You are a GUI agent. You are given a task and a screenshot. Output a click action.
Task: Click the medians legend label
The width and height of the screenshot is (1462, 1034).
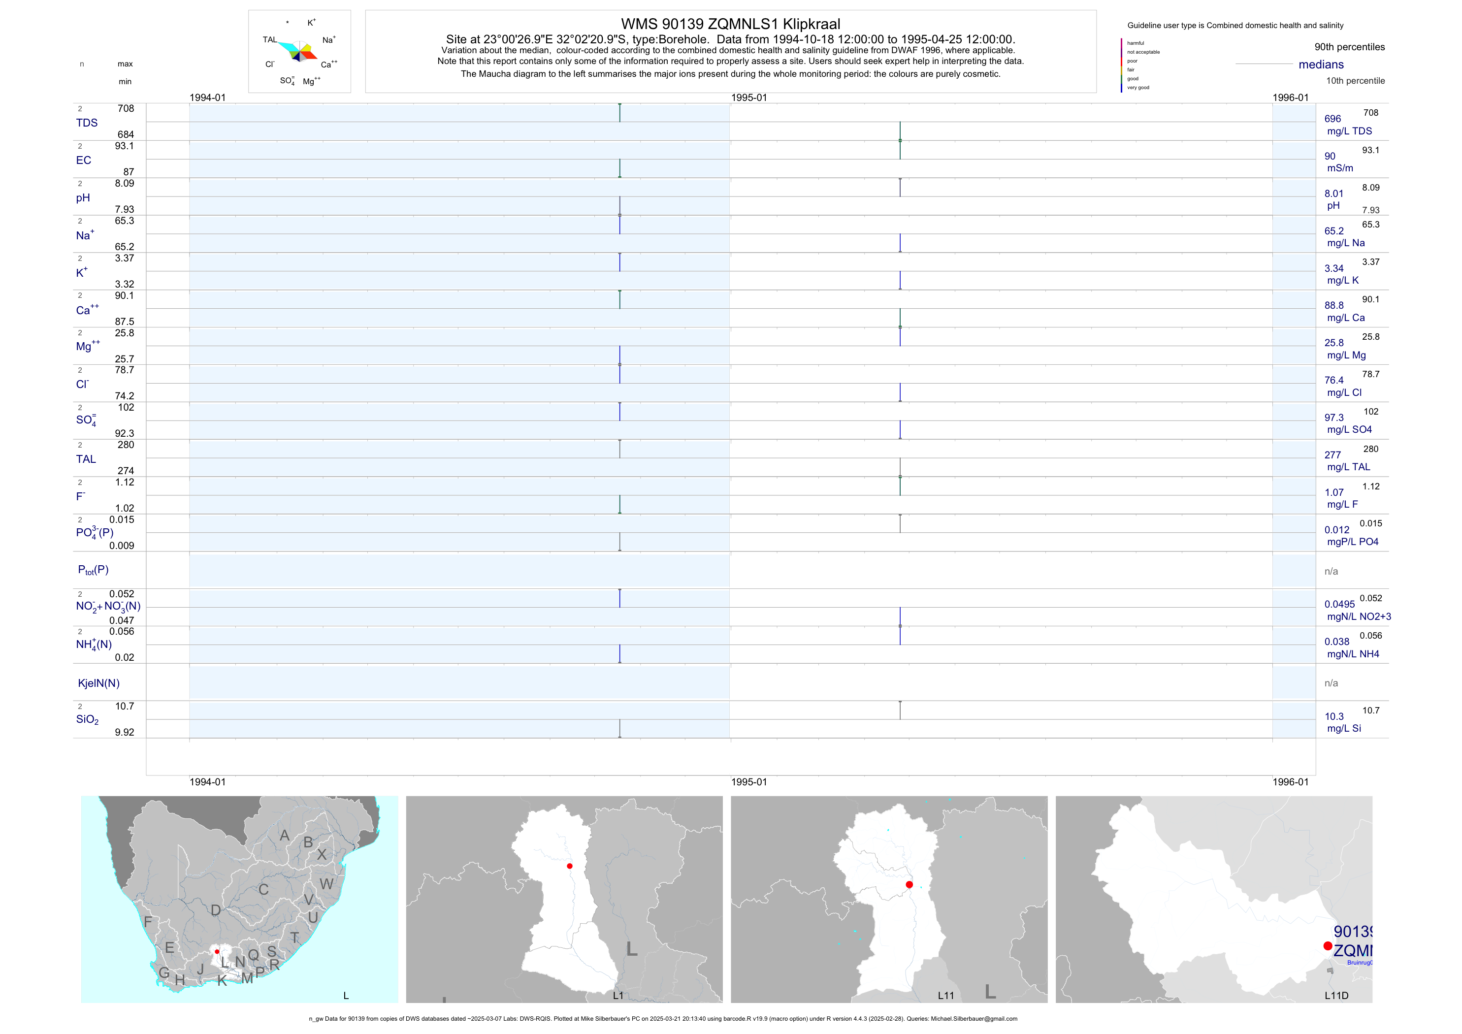click(x=1321, y=65)
